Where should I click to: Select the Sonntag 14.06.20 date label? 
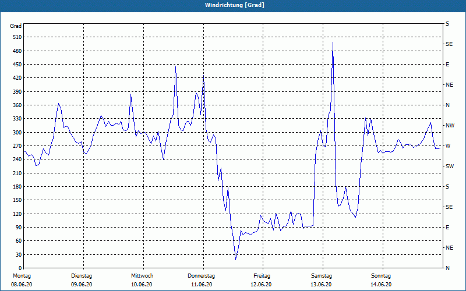(x=381, y=280)
